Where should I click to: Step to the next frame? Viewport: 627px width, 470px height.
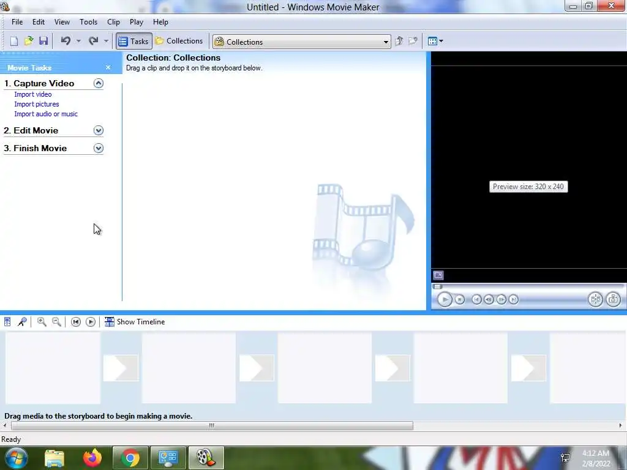click(501, 299)
